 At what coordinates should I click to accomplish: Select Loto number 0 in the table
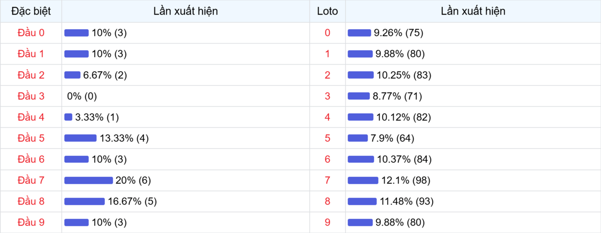pyautogui.click(x=328, y=33)
